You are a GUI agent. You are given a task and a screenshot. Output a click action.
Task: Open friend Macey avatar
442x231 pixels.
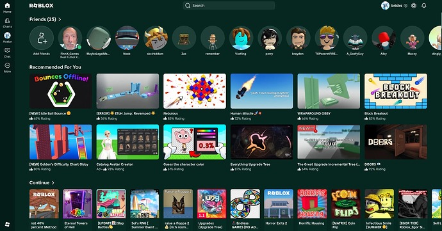[412, 38]
